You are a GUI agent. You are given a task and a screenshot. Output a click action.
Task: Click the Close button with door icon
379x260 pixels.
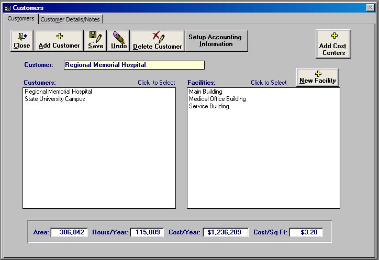pos(22,41)
